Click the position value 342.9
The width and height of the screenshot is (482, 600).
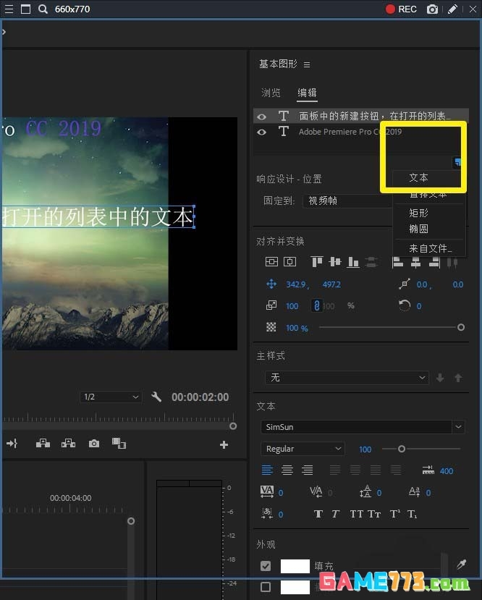(x=297, y=284)
